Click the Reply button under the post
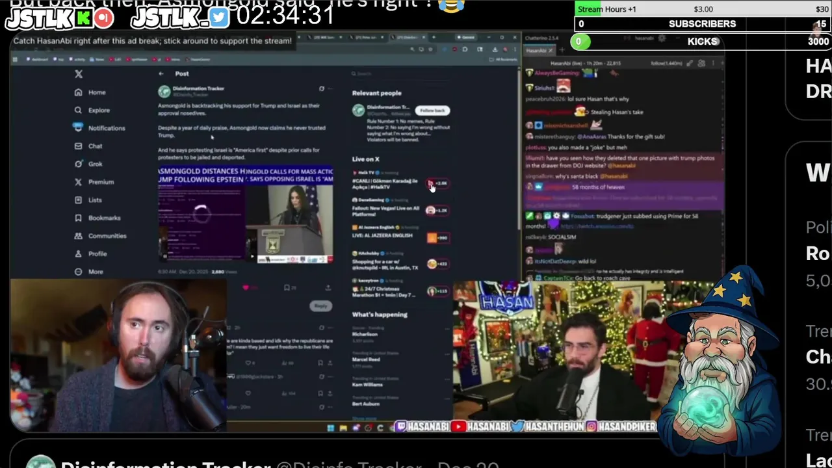832x468 pixels. [x=320, y=305]
